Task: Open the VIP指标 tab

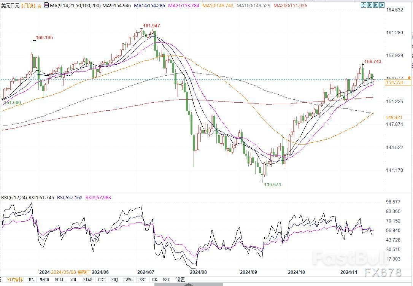Action: [x=15, y=280]
